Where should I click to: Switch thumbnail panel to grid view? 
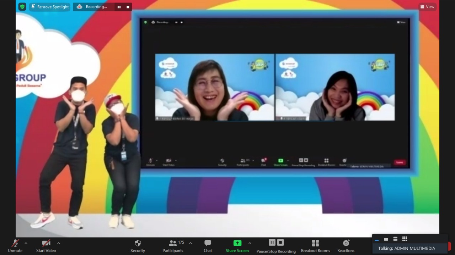pyautogui.click(x=405, y=239)
